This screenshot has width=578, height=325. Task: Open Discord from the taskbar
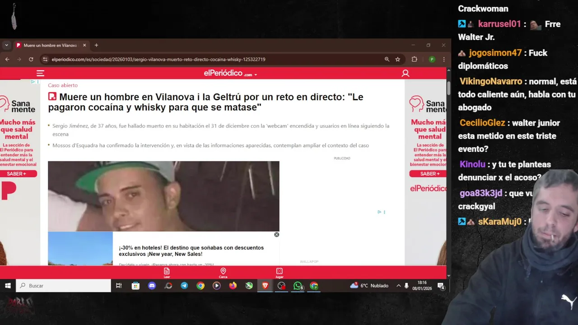[152, 286]
